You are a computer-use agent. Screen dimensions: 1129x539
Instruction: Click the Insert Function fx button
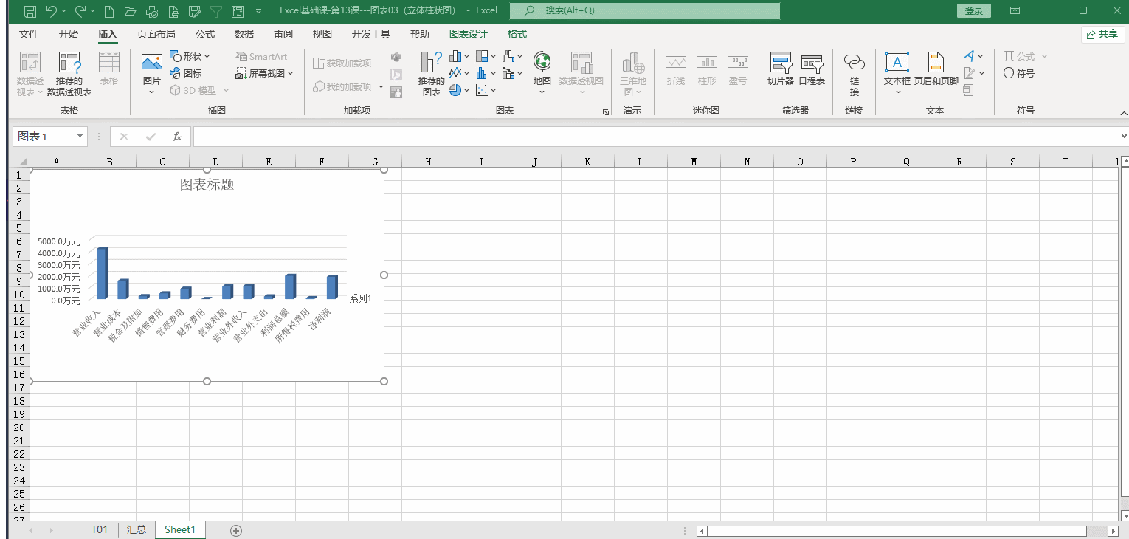pyautogui.click(x=177, y=137)
